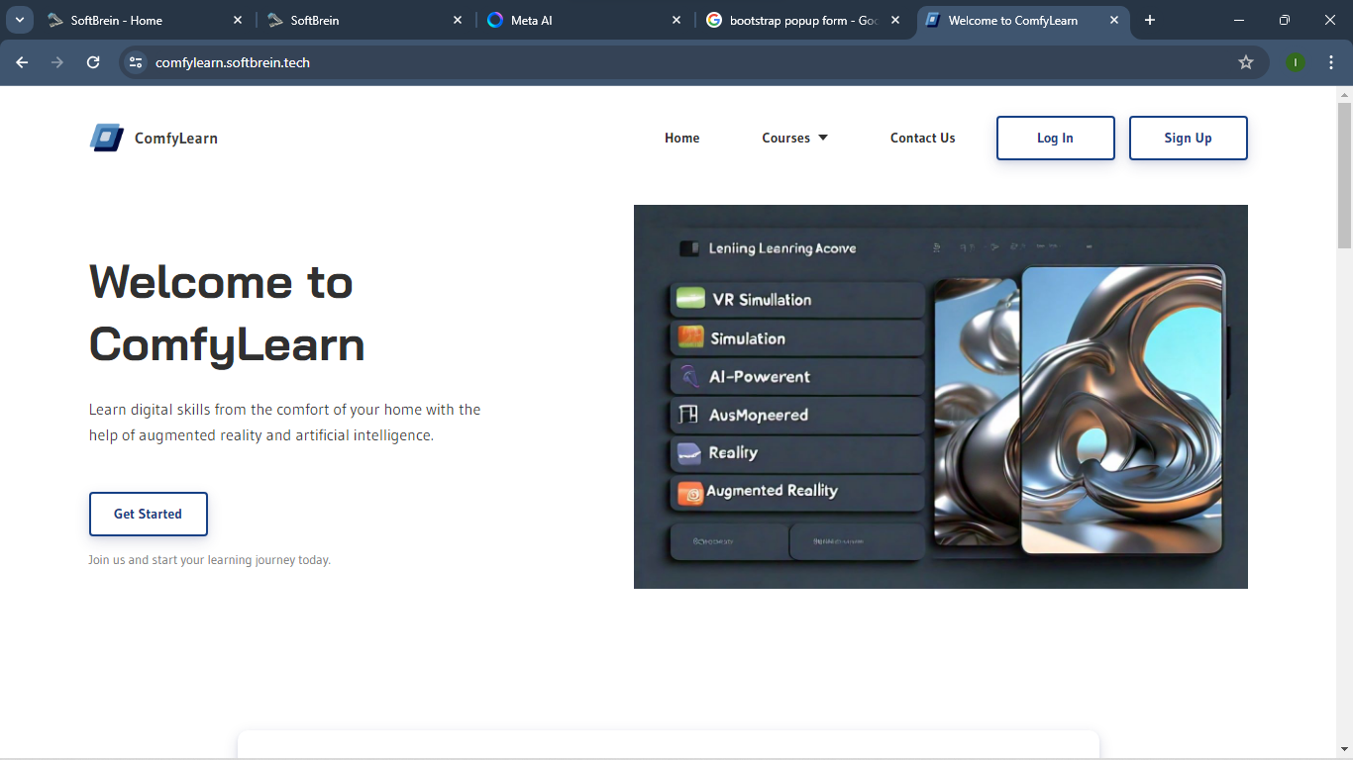Reload the page with the refresh icon
This screenshot has height=760, width=1353.
pyautogui.click(x=93, y=62)
